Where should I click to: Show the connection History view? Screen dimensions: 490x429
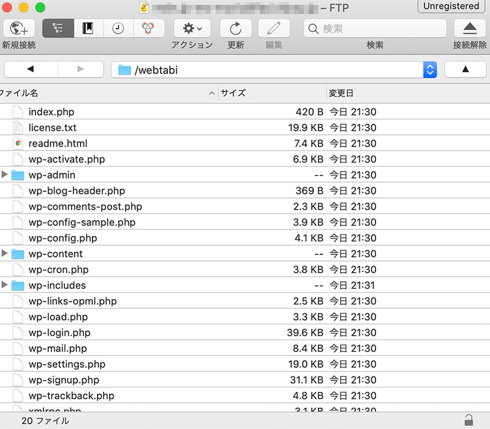tap(118, 28)
